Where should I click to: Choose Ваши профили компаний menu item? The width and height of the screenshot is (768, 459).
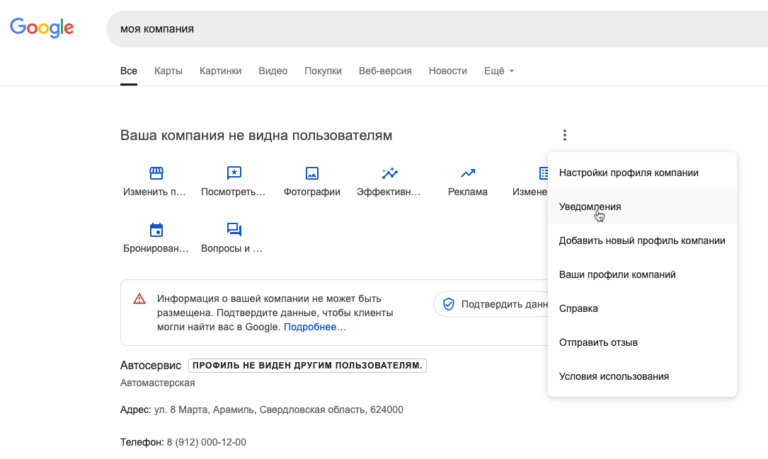642,274
